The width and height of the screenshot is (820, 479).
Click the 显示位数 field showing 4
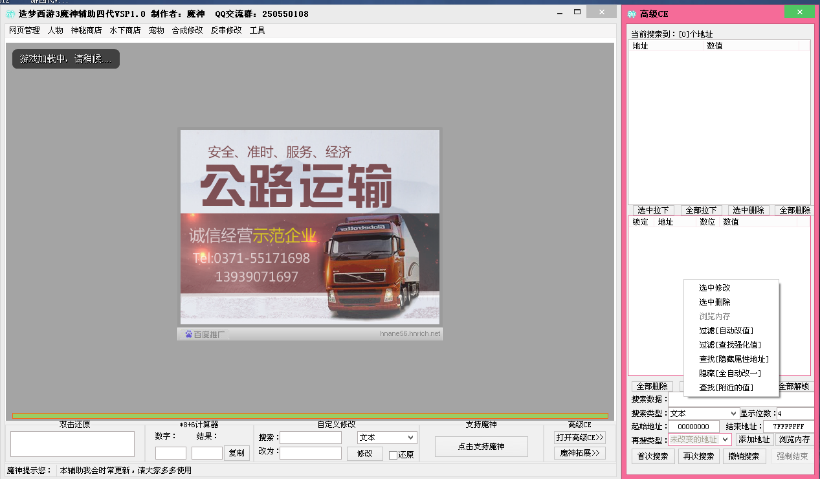(x=795, y=413)
